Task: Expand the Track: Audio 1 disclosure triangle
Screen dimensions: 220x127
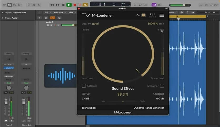Action: (2, 18)
